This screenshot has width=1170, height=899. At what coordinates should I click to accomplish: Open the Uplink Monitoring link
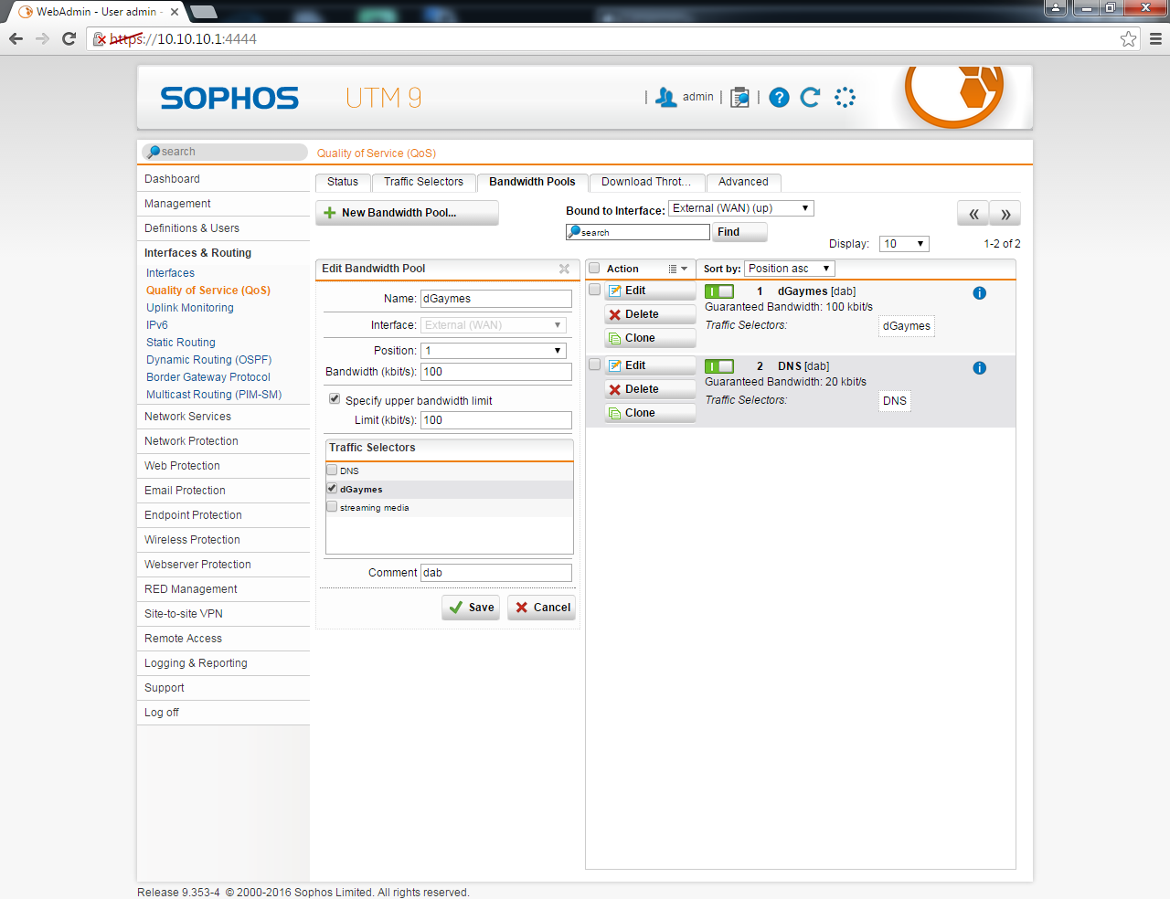pyautogui.click(x=190, y=308)
